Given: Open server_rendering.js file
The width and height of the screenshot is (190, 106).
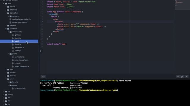Looking at the screenshot, I should point(22,66).
